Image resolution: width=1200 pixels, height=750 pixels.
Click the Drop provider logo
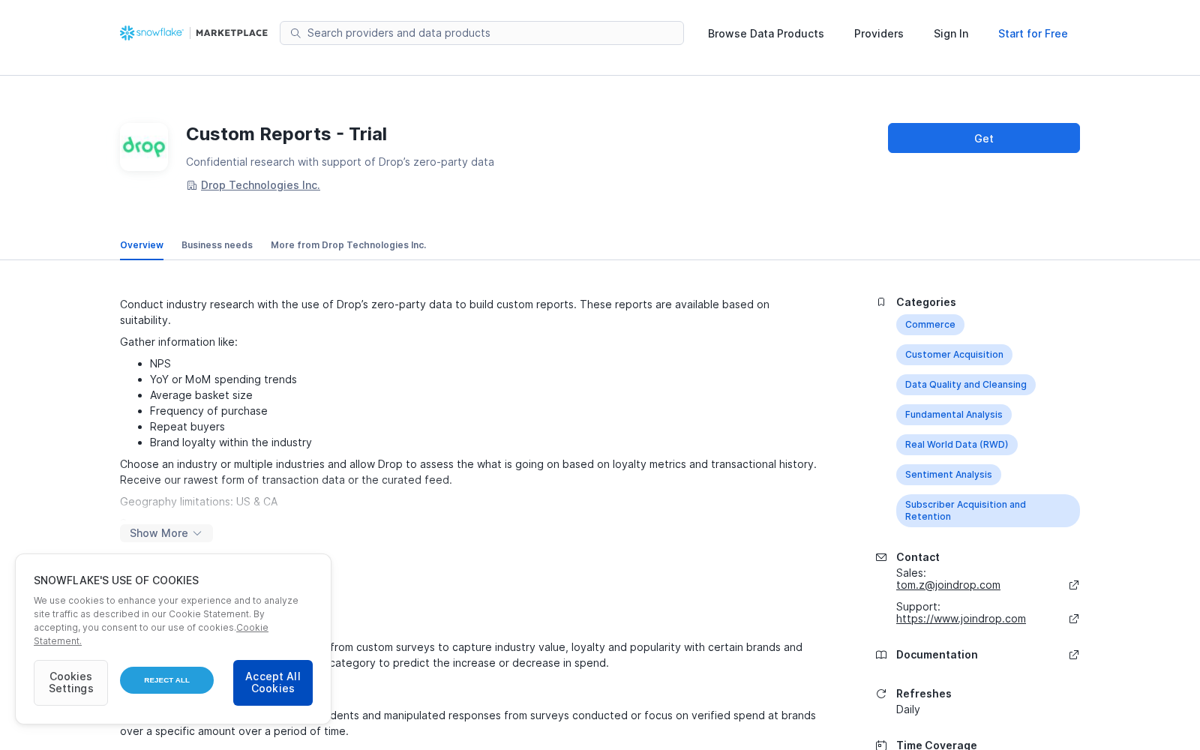coord(144,147)
